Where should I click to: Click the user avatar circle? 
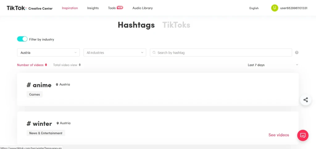(x=274, y=8)
